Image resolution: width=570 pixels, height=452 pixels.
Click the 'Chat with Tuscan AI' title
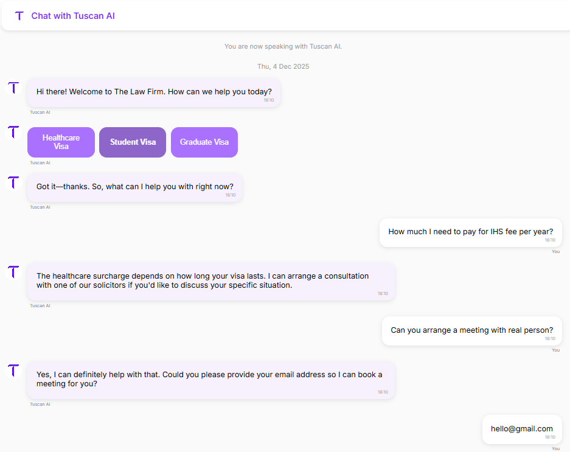(x=72, y=16)
